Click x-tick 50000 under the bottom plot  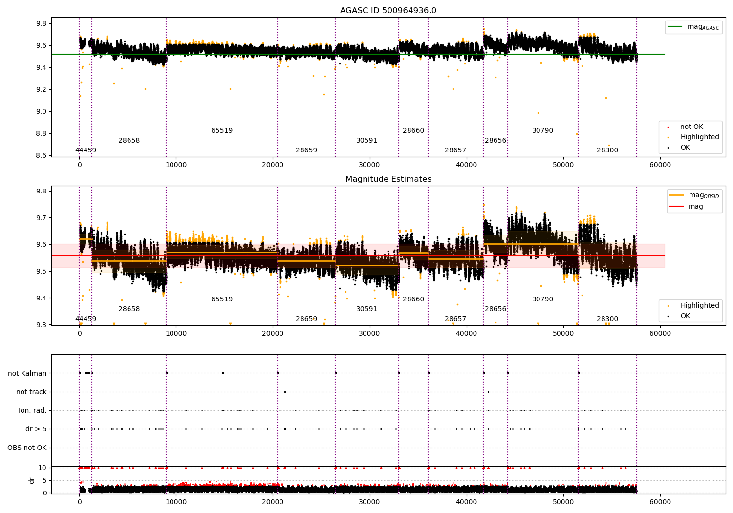(x=563, y=502)
